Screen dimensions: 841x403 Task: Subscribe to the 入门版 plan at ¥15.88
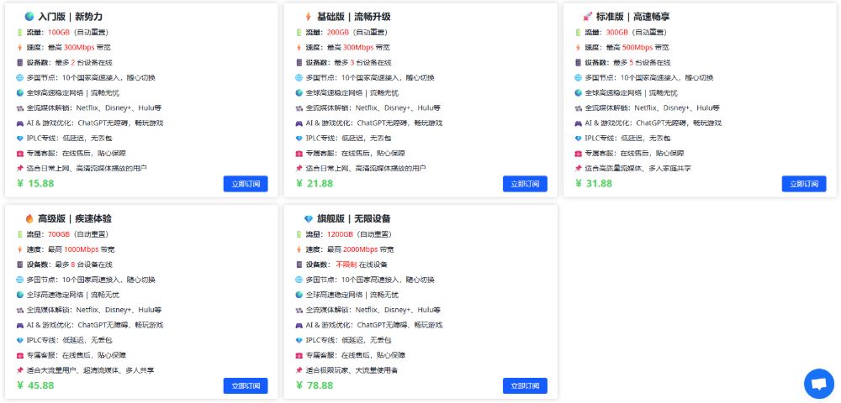tap(246, 184)
